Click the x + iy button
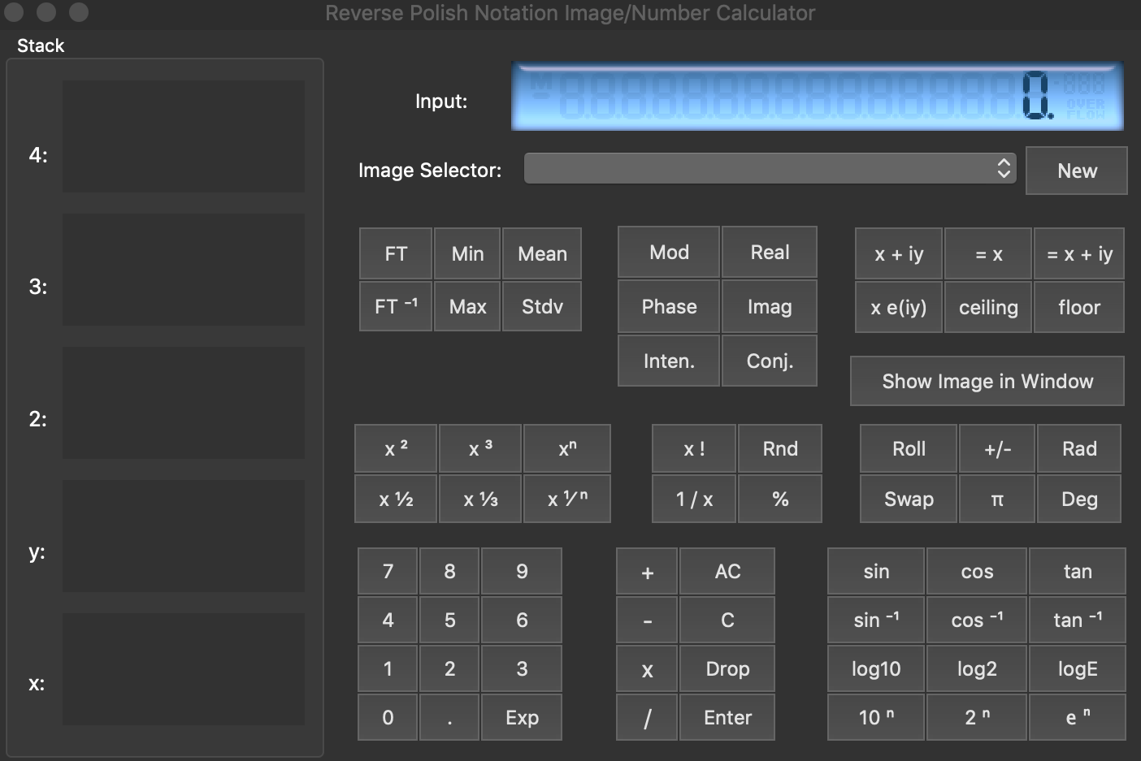This screenshot has height=761, width=1141. coord(899,253)
